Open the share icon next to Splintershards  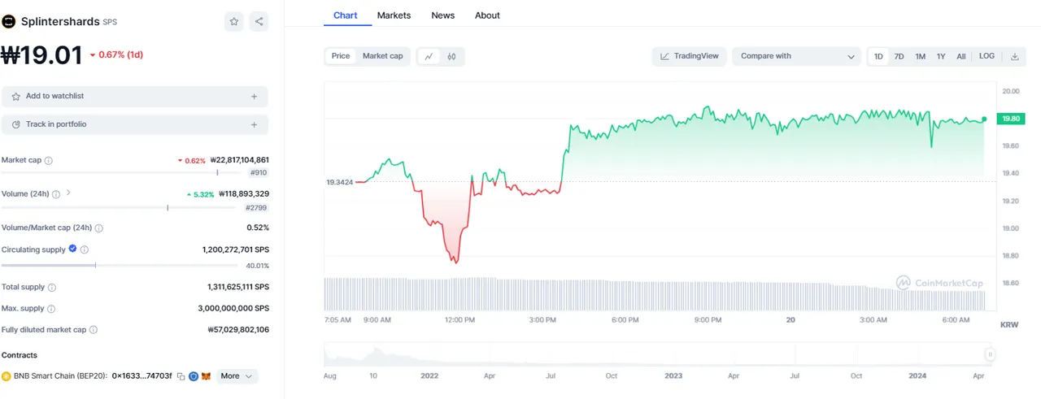(259, 22)
